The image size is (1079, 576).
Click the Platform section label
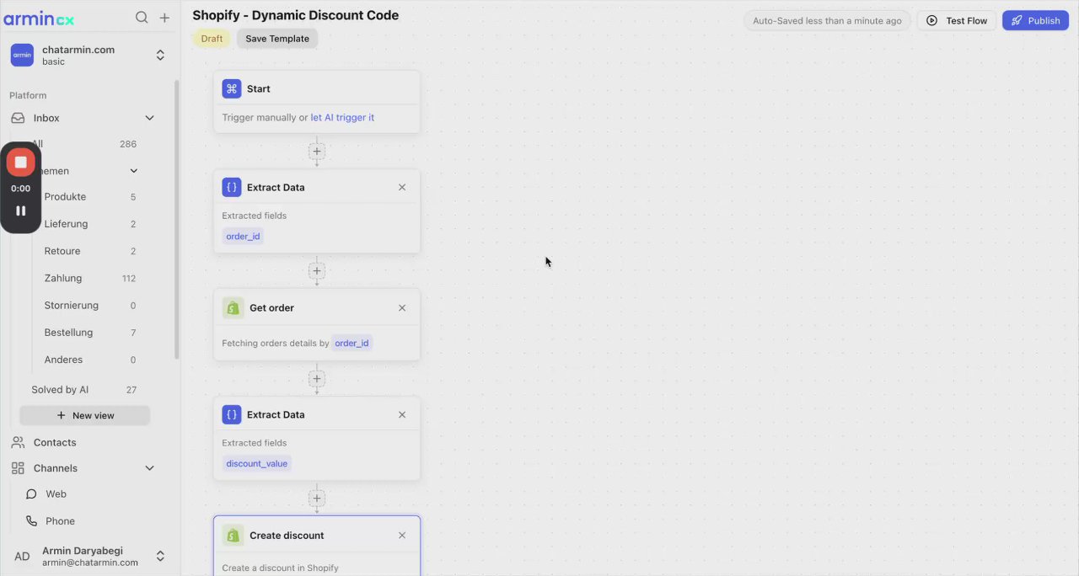(28, 95)
